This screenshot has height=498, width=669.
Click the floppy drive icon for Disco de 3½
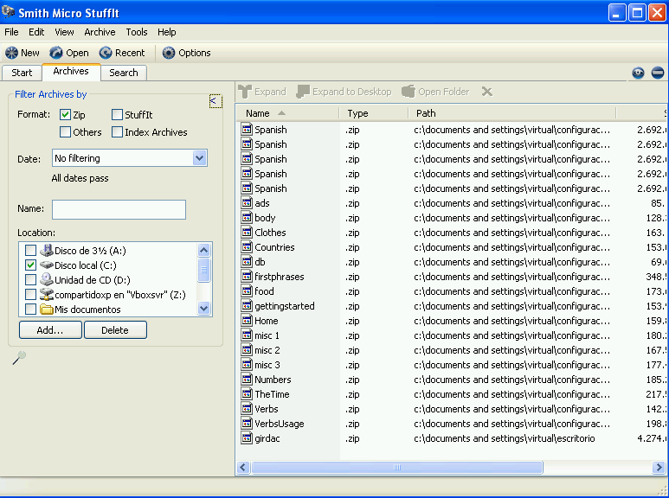coord(47,250)
